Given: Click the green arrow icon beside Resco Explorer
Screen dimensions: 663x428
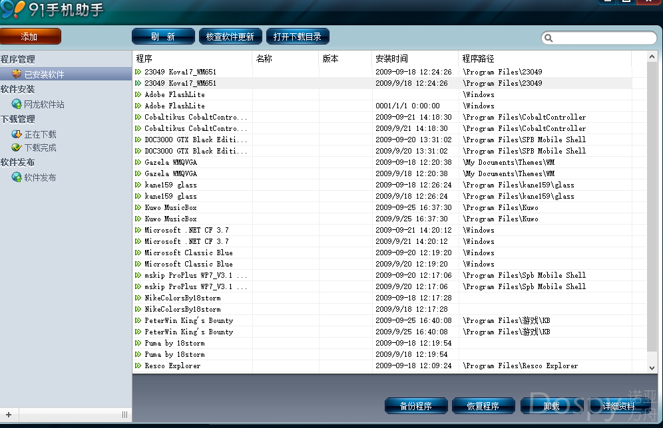Looking at the screenshot, I should pos(138,366).
